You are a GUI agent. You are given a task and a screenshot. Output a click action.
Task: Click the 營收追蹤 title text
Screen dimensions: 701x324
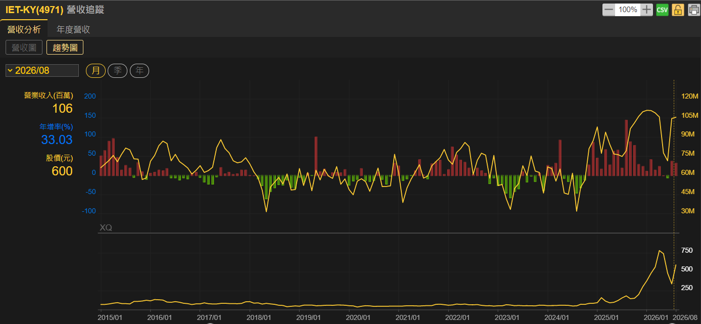click(85, 10)
